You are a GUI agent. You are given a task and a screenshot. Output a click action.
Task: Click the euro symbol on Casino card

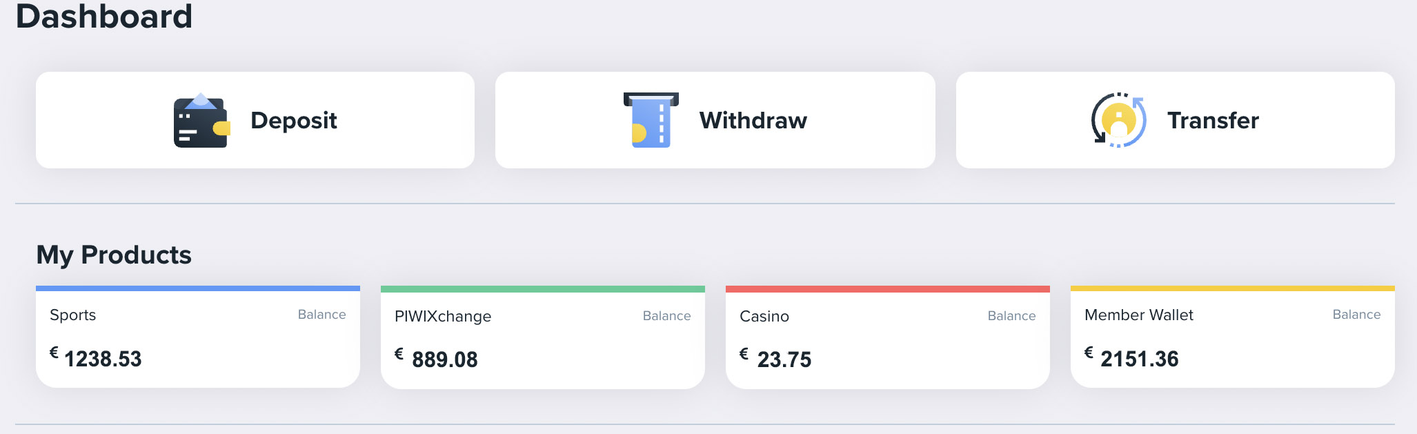744,354
